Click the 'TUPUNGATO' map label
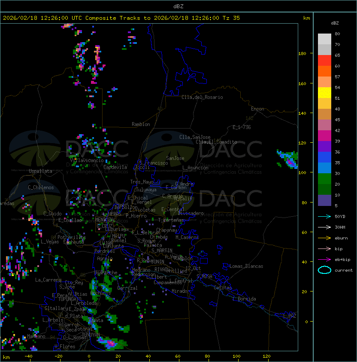This screenshot has height=362, width=357. 70,299
